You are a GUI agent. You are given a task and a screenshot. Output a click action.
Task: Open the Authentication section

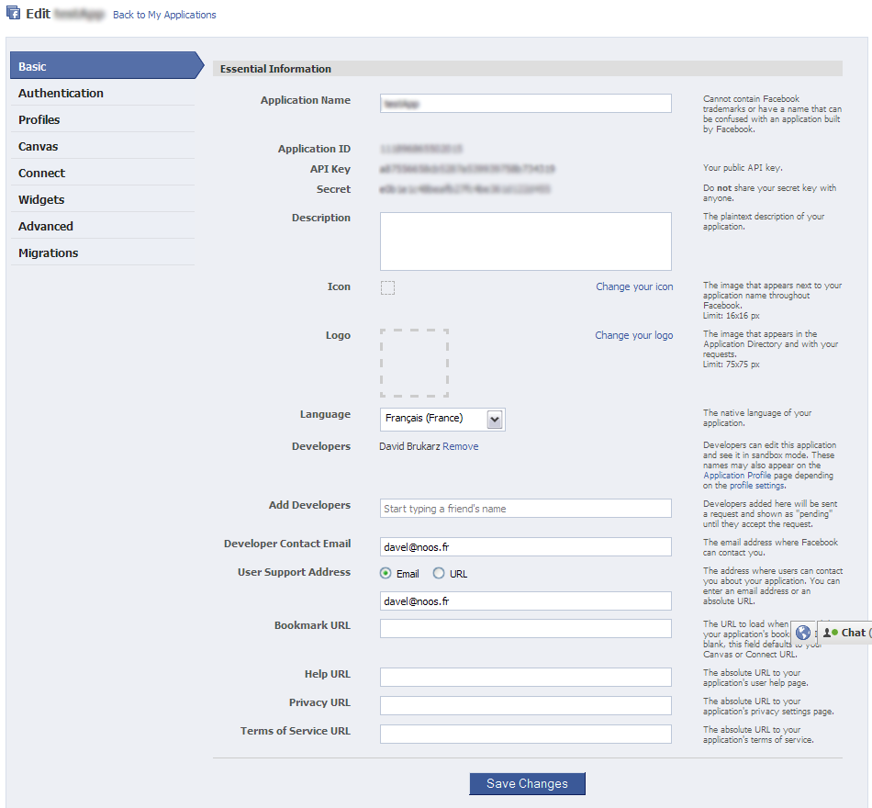tap(103, 93)
